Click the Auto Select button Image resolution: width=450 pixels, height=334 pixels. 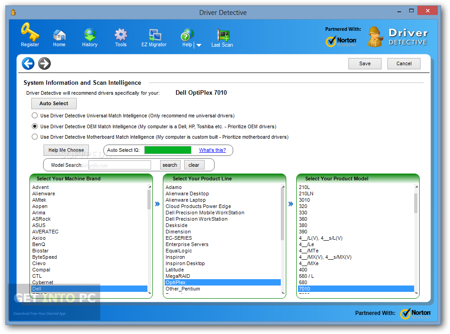(54, 103)
